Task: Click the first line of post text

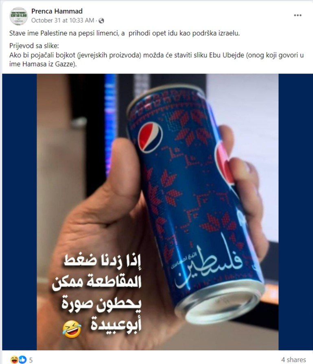Action: pos(125,33)
